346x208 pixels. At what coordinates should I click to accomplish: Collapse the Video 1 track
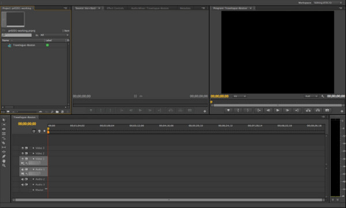(x=33, y=159)
